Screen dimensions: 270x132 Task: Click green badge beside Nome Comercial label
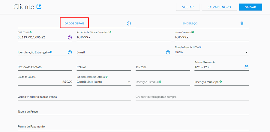click(x=193, y=32)
